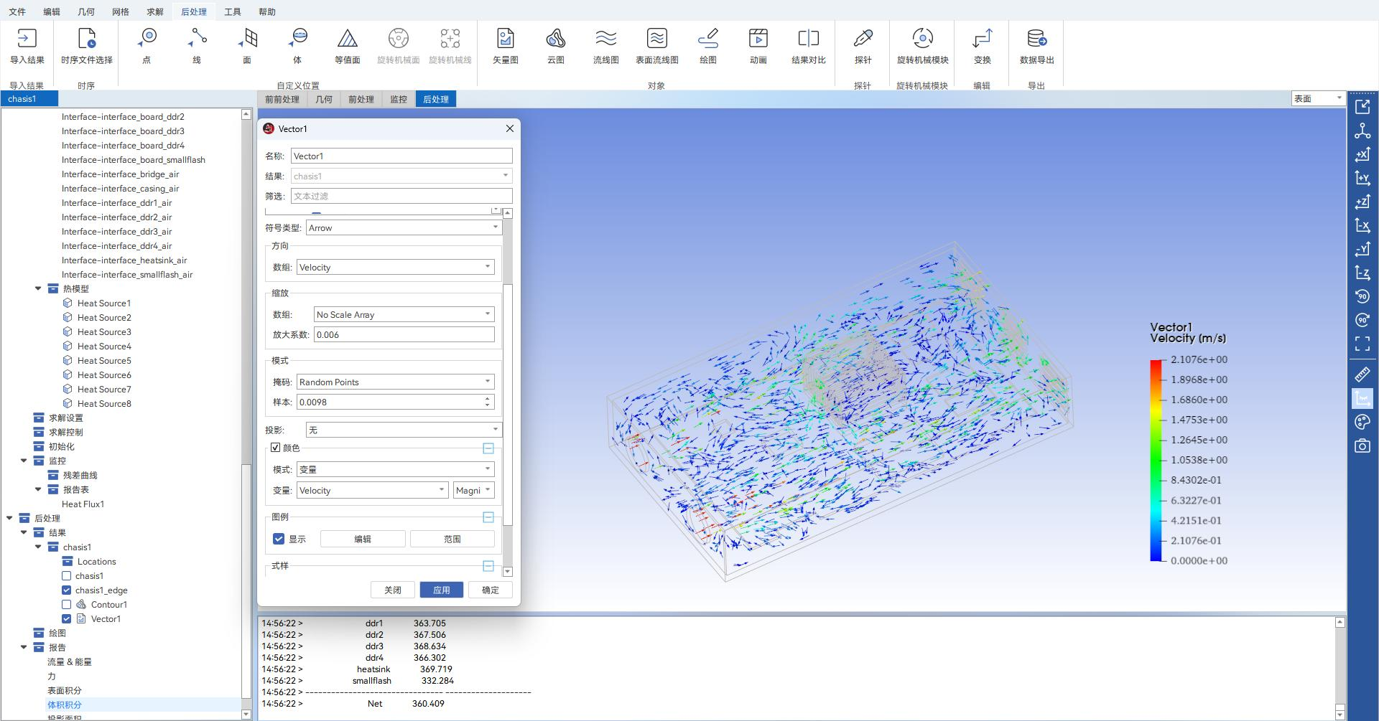Switch to the 监控 tab
The width and height of the screenshot is (1379, 721).
tap(399, 99)
